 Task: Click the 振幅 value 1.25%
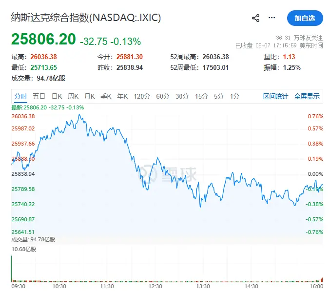coord(292,67)
